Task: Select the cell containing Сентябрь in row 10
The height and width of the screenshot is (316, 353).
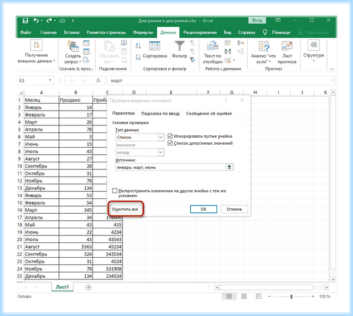Action: click(x=41, y=166)
